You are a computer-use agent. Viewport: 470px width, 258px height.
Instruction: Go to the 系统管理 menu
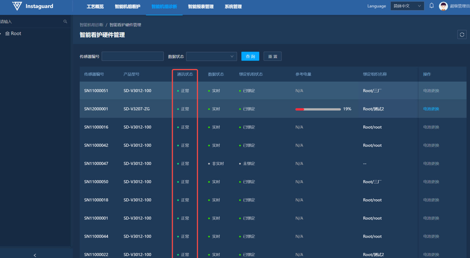[233, 6]
